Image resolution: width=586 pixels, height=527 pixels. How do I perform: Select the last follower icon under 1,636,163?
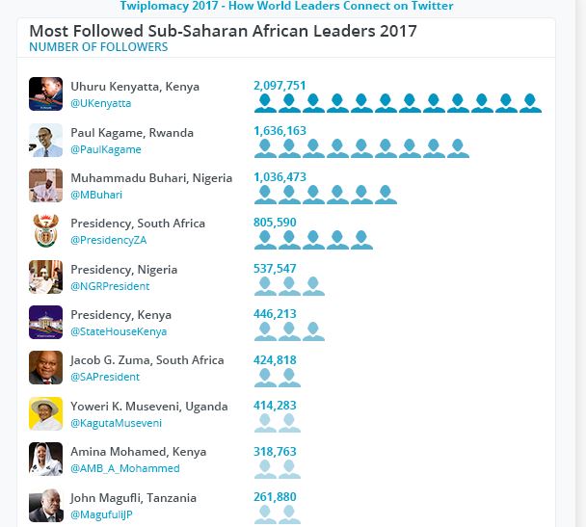(x=458, y=148)
